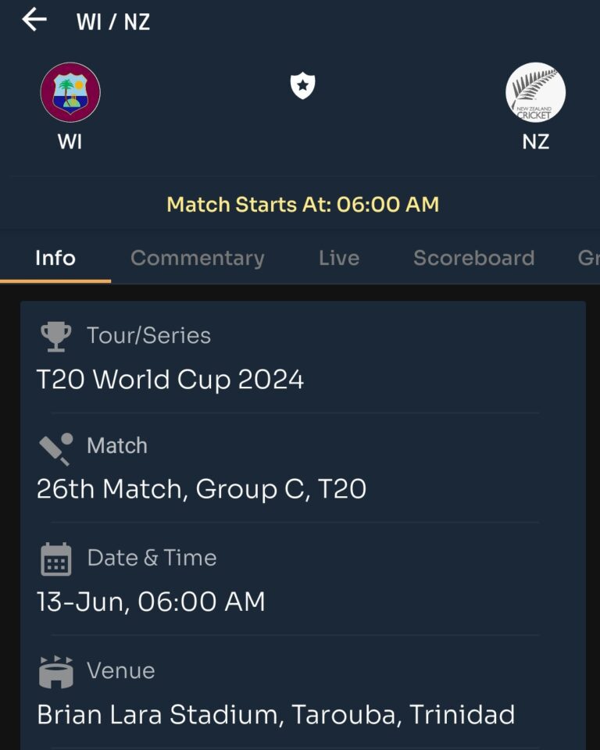Tap the NZ team name label
600x750 pixels.
(x=536, y=142)
